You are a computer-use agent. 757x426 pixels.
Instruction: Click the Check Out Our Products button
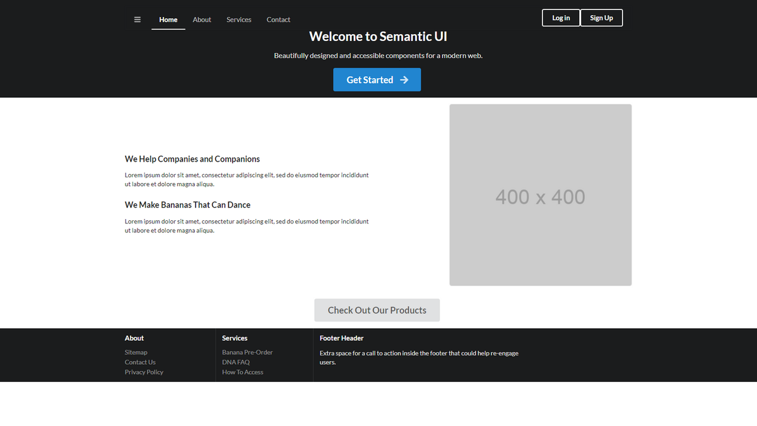377,310
